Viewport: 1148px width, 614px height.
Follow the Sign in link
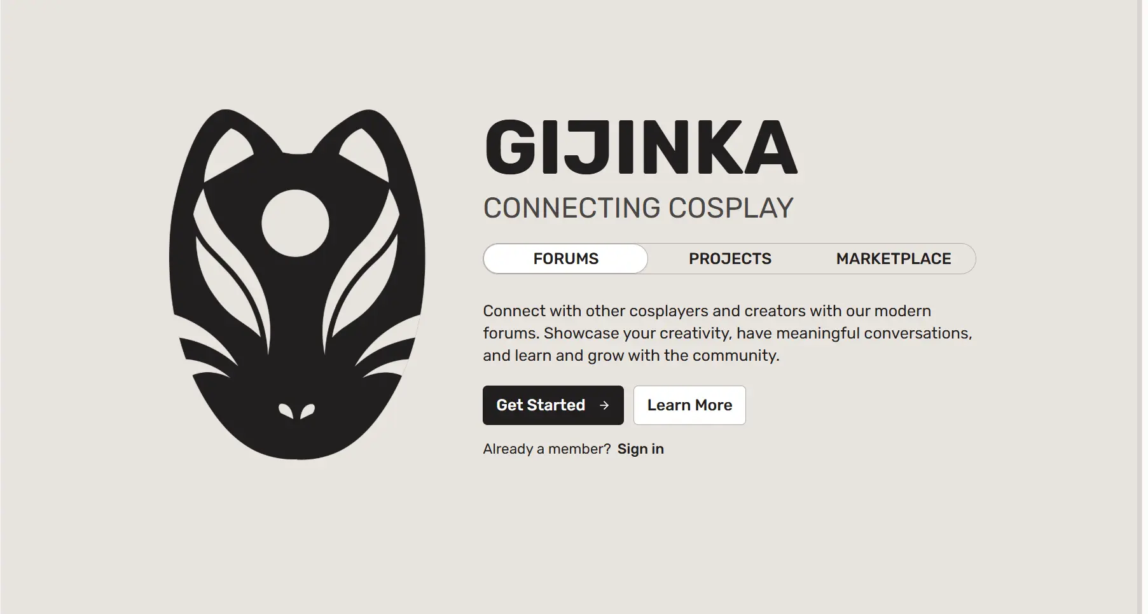[x=640, y=449]
